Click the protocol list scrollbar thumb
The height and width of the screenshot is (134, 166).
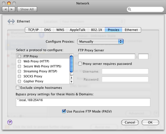point(71,64)
